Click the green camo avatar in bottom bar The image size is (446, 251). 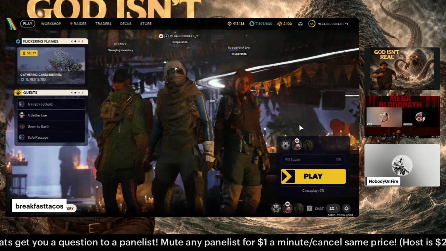299,208
